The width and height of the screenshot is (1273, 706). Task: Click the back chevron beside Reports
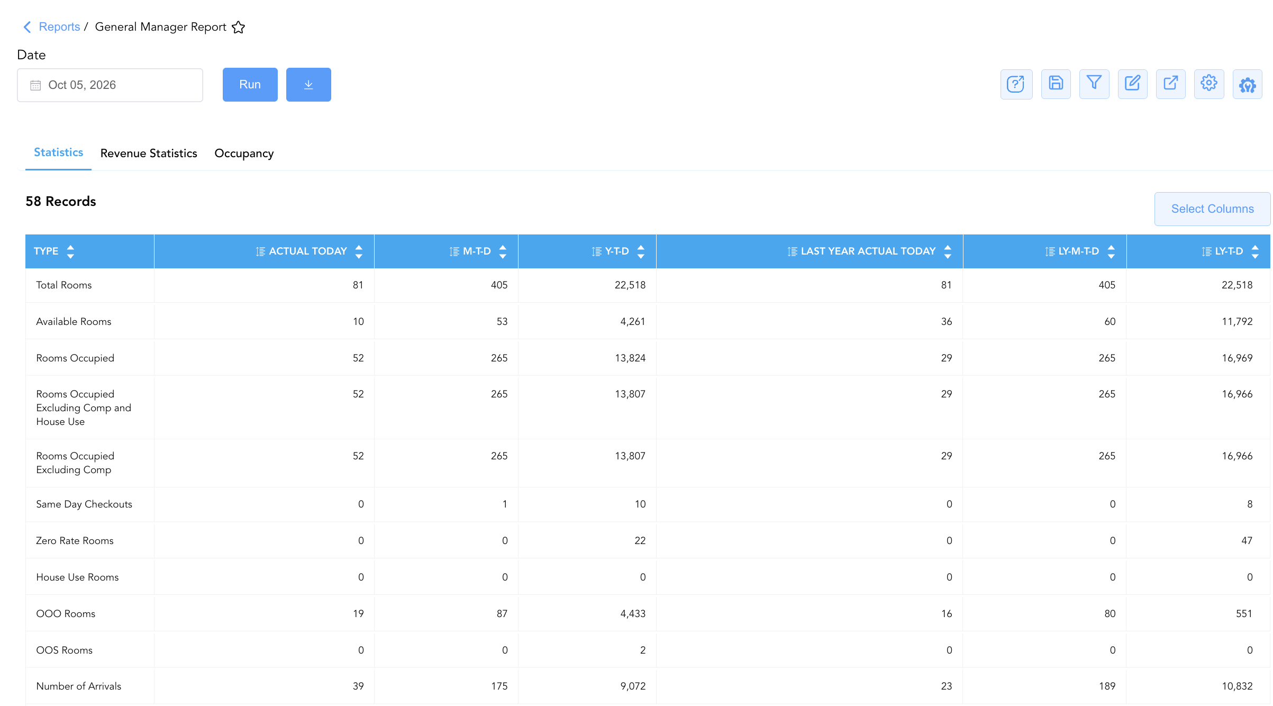pyautogui.click(x=27, y=27)
